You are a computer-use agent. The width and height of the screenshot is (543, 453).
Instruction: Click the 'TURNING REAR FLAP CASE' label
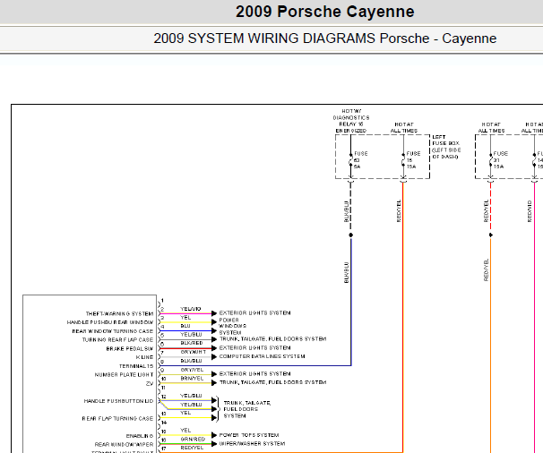click(117, 340)
